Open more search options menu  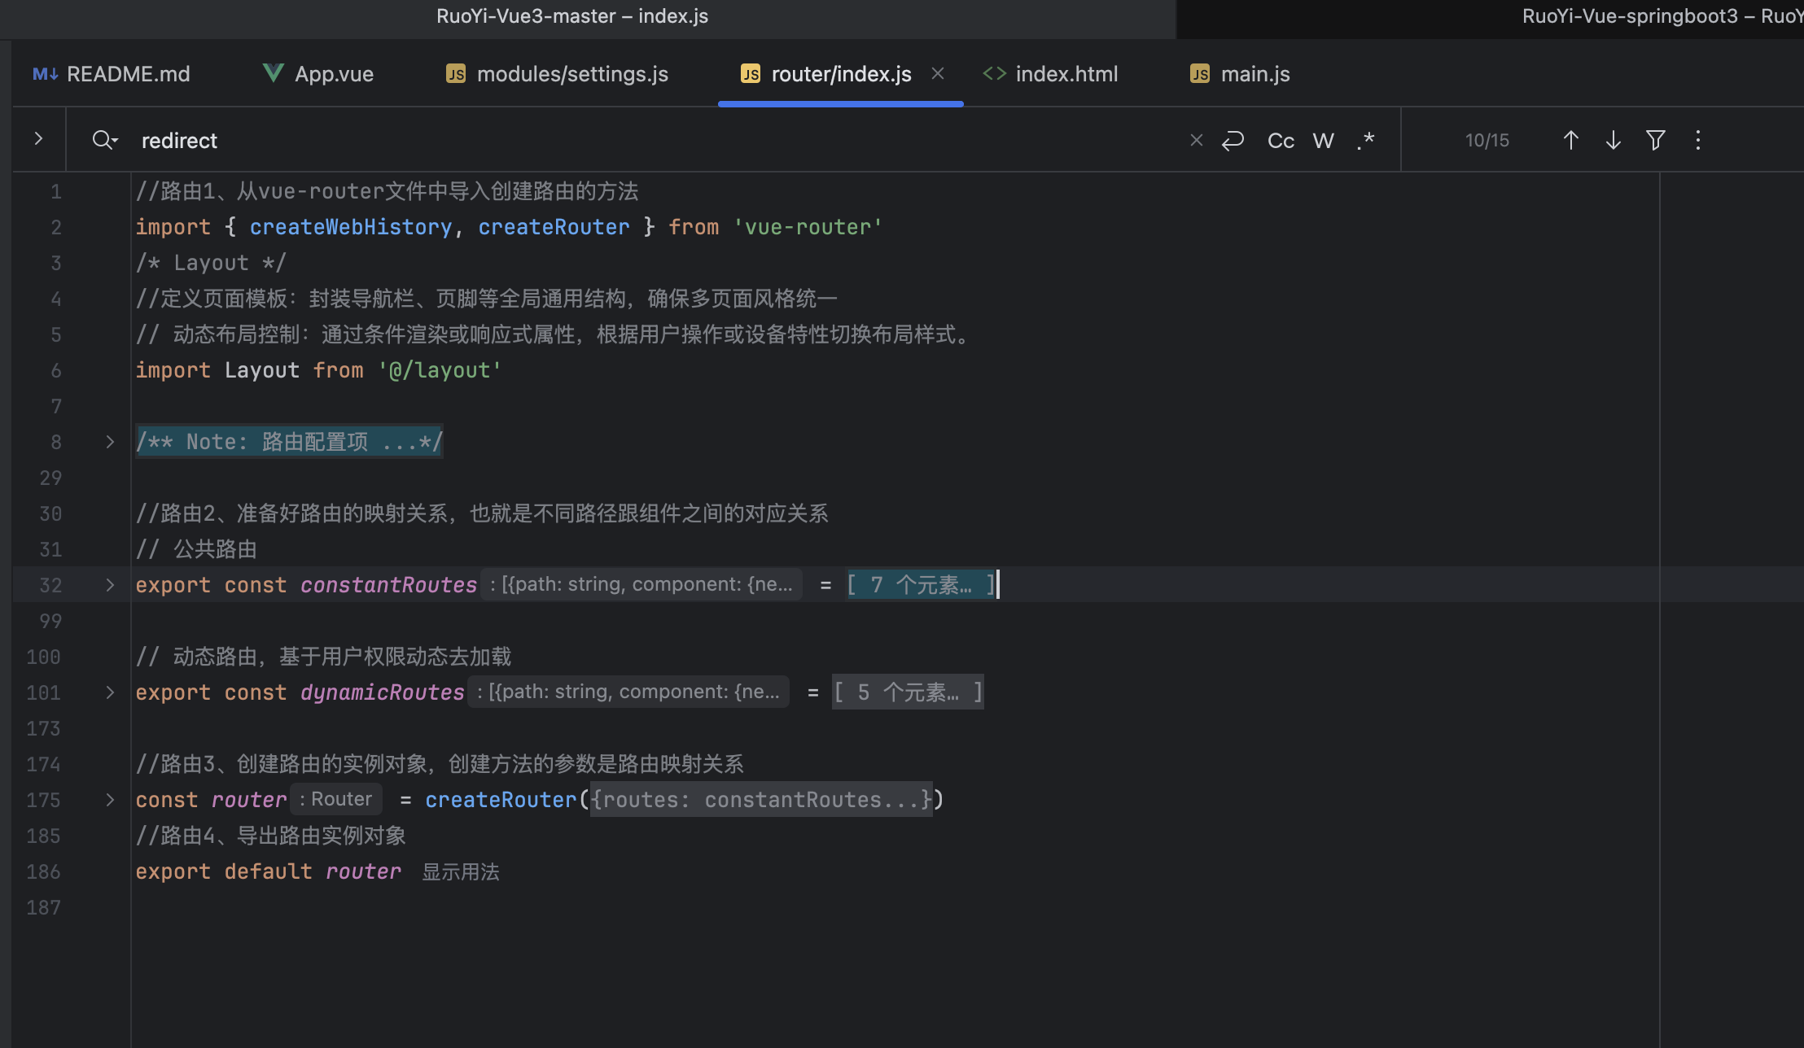pyautogui.click(x=1697, y=140)
